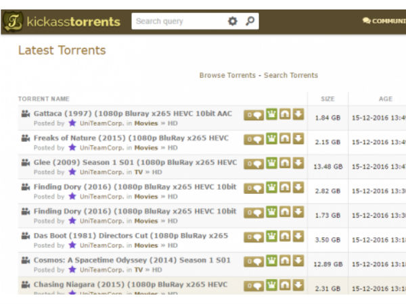Click green crown icon for 2.82 GB Finding Dory

271,187
